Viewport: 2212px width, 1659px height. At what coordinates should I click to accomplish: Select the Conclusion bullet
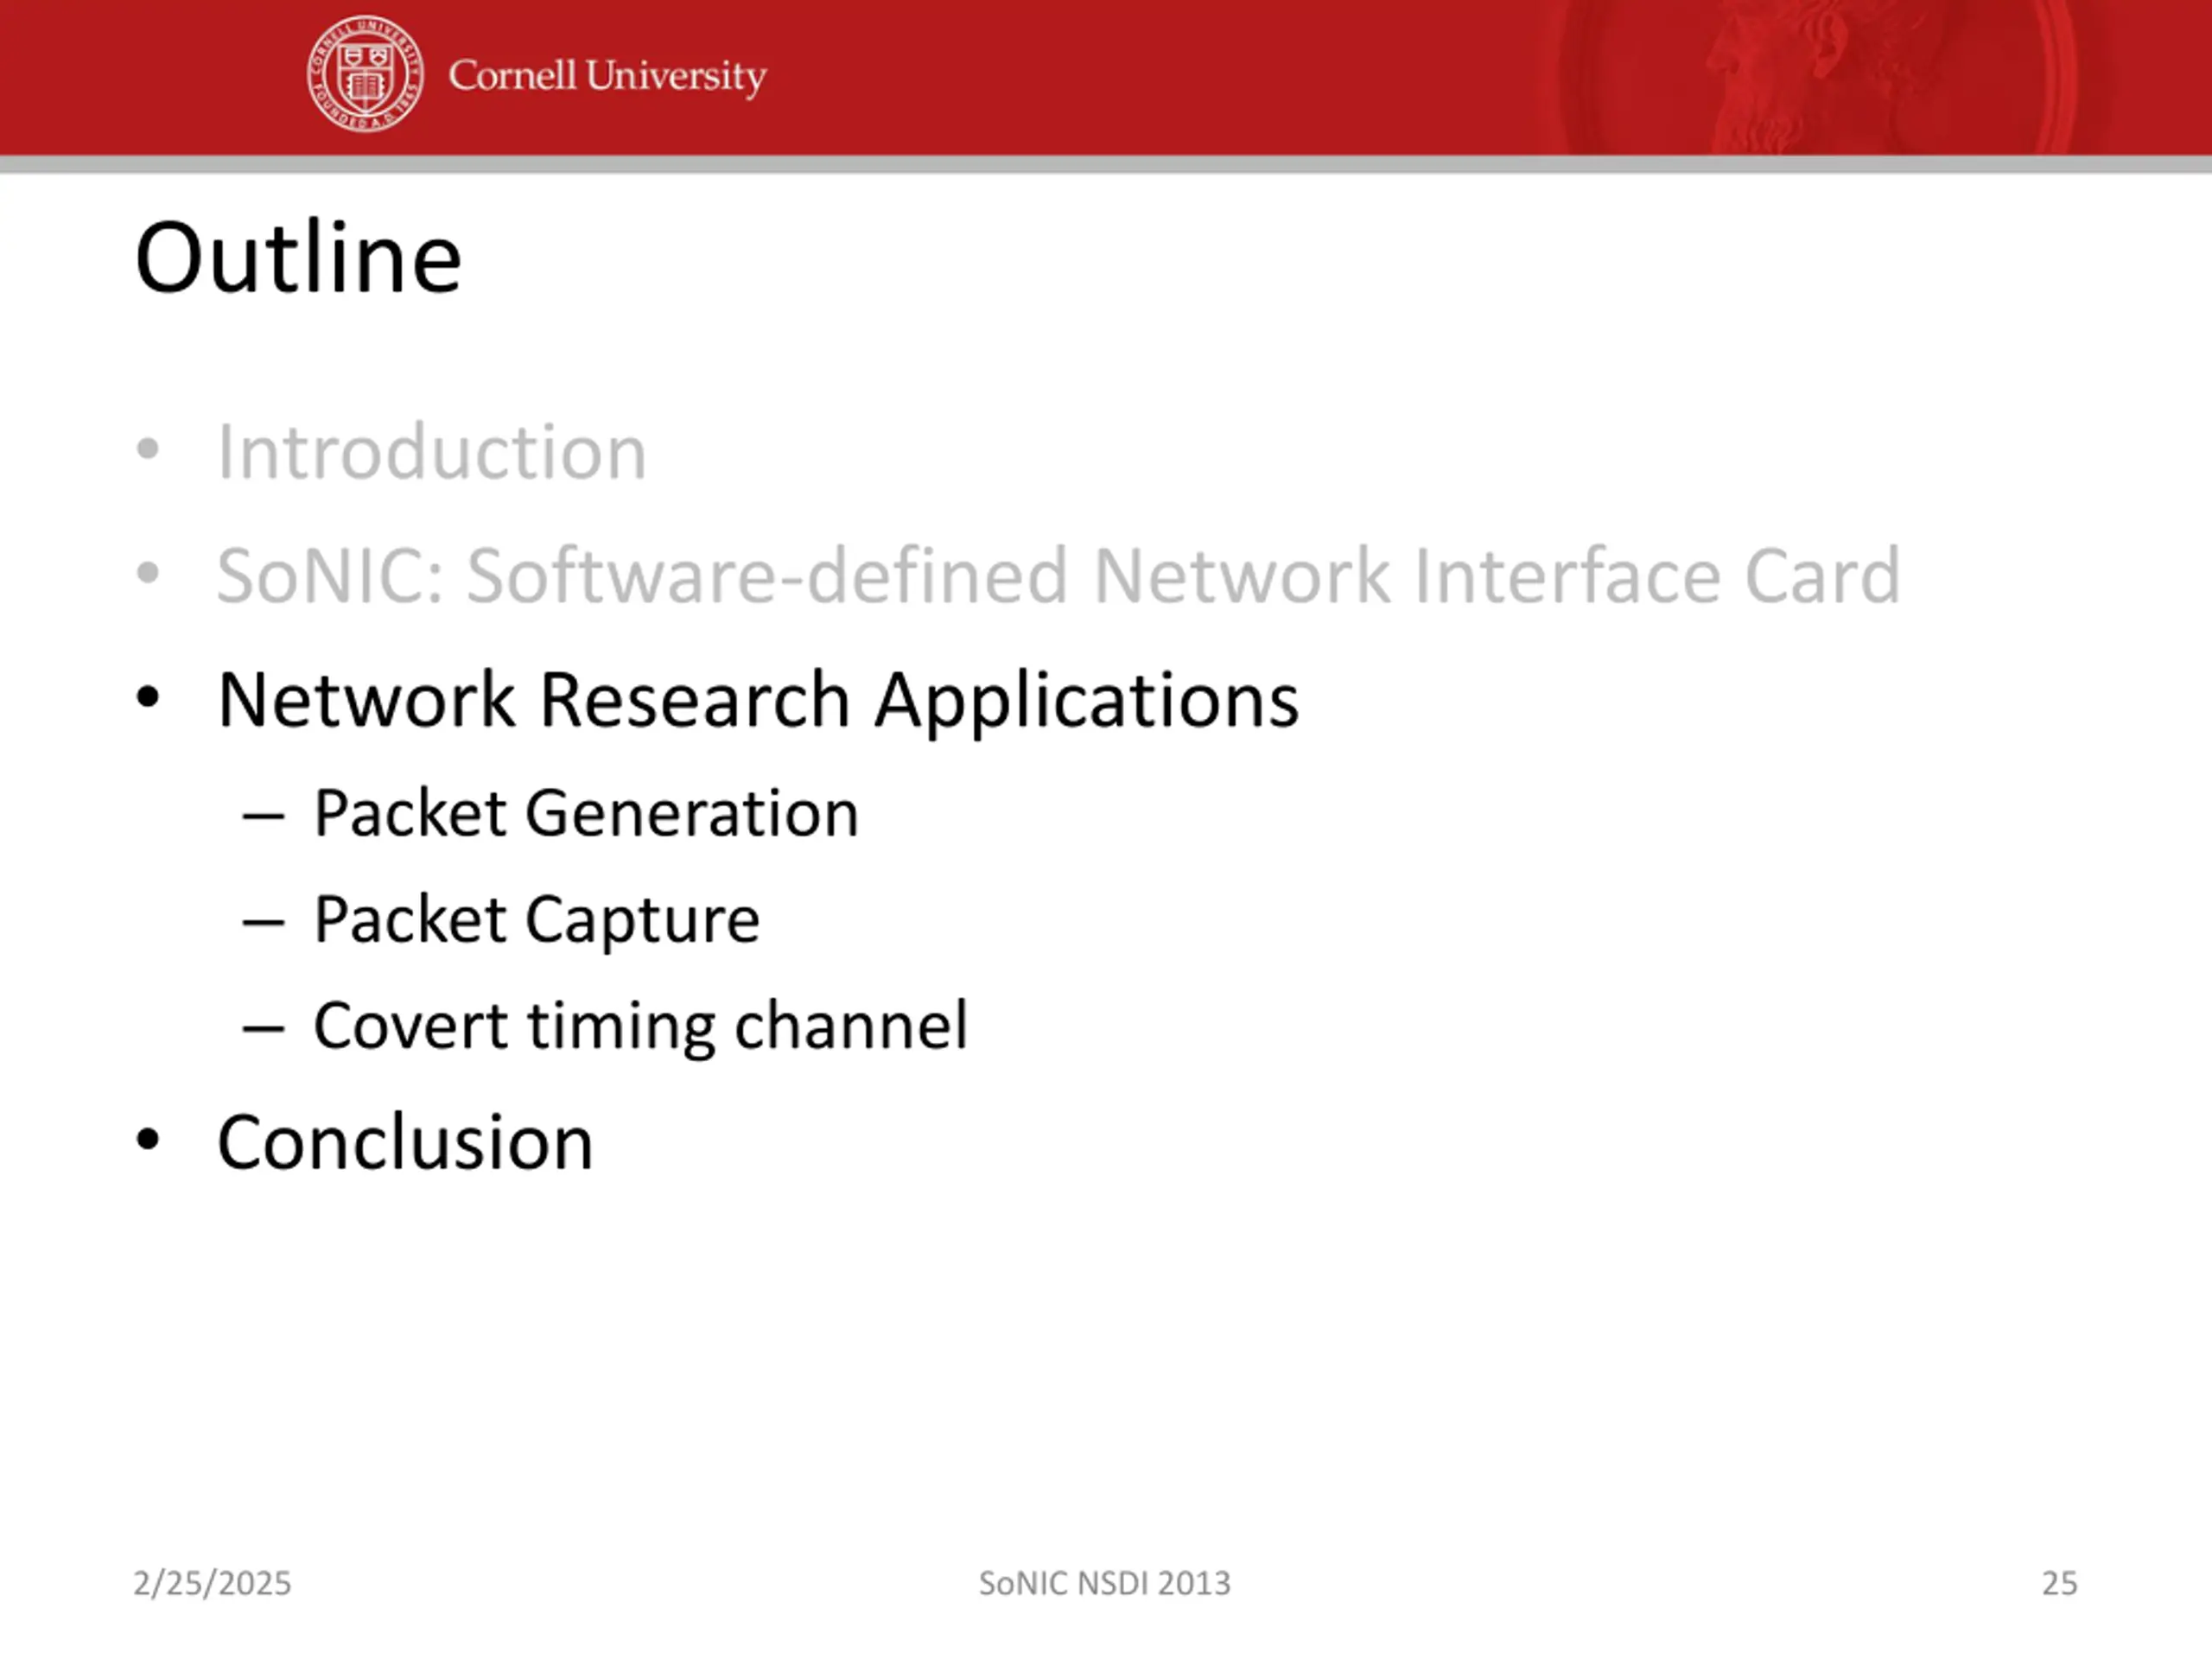(x=405, y=1142)
